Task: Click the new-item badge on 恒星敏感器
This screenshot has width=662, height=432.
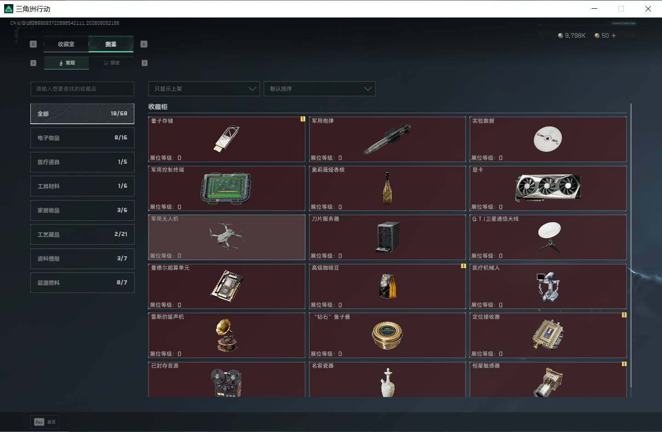Action: pos(624,364)
